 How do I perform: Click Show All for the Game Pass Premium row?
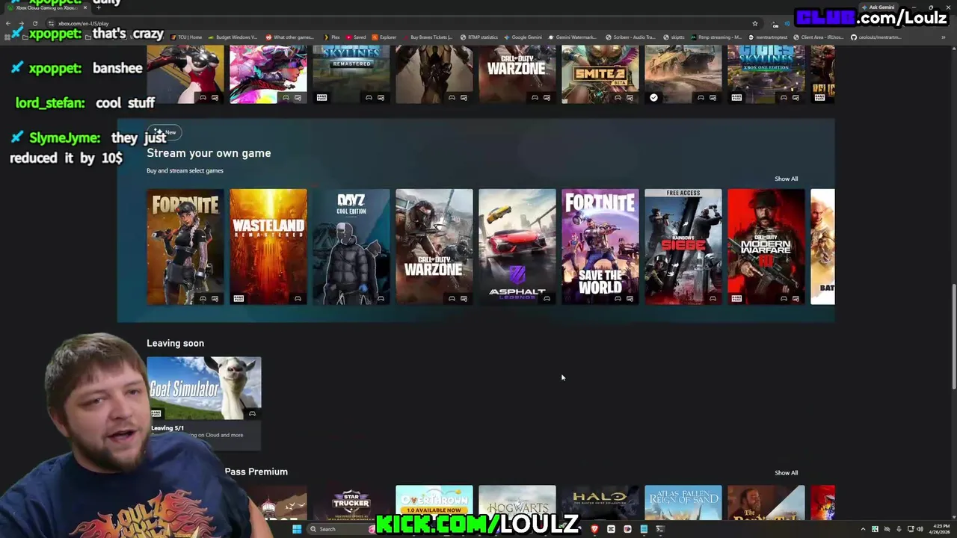[786, 473]
